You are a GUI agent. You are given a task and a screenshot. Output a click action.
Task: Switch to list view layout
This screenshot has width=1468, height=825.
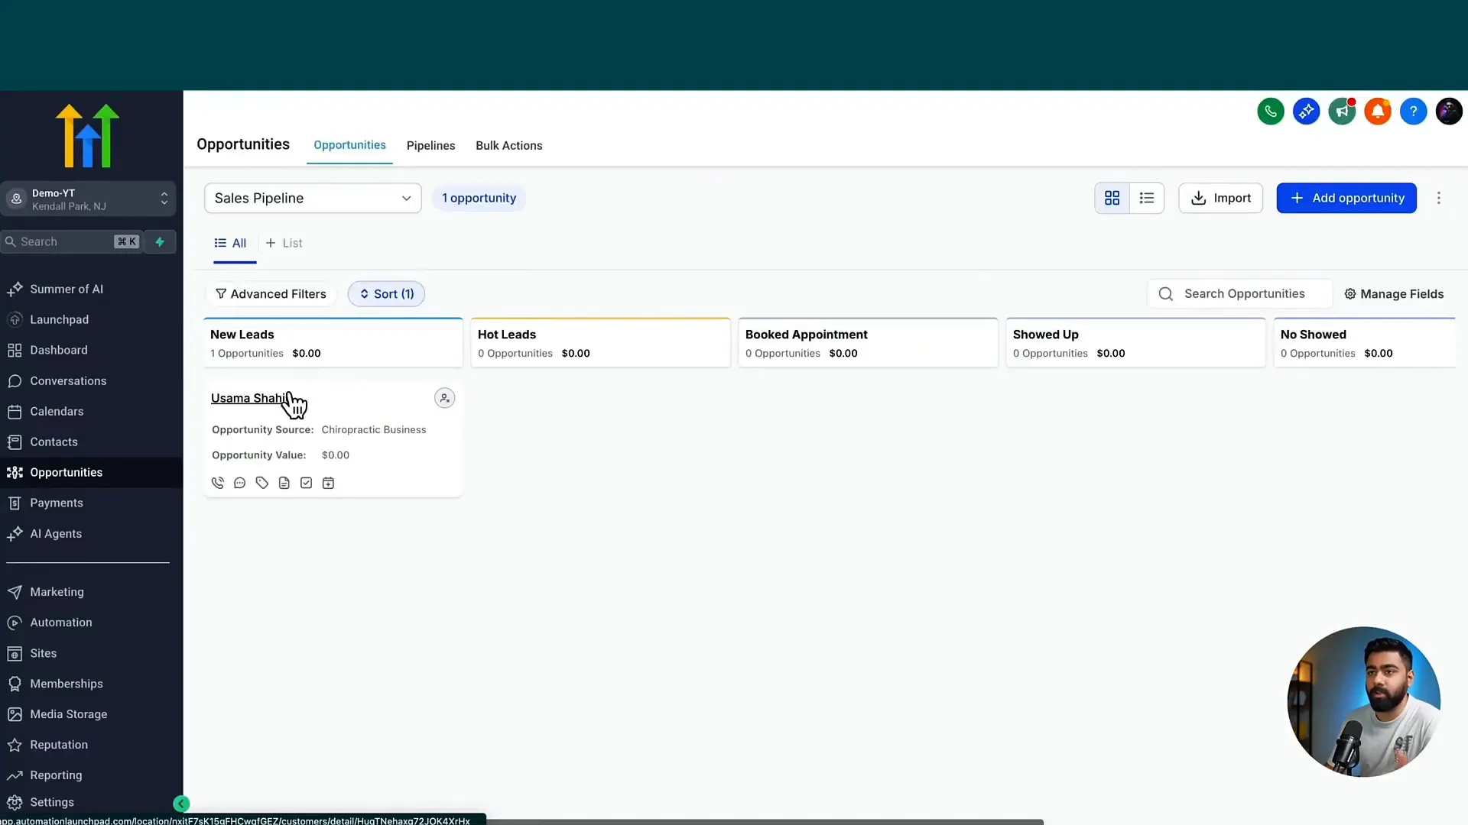coord(1146,198)
